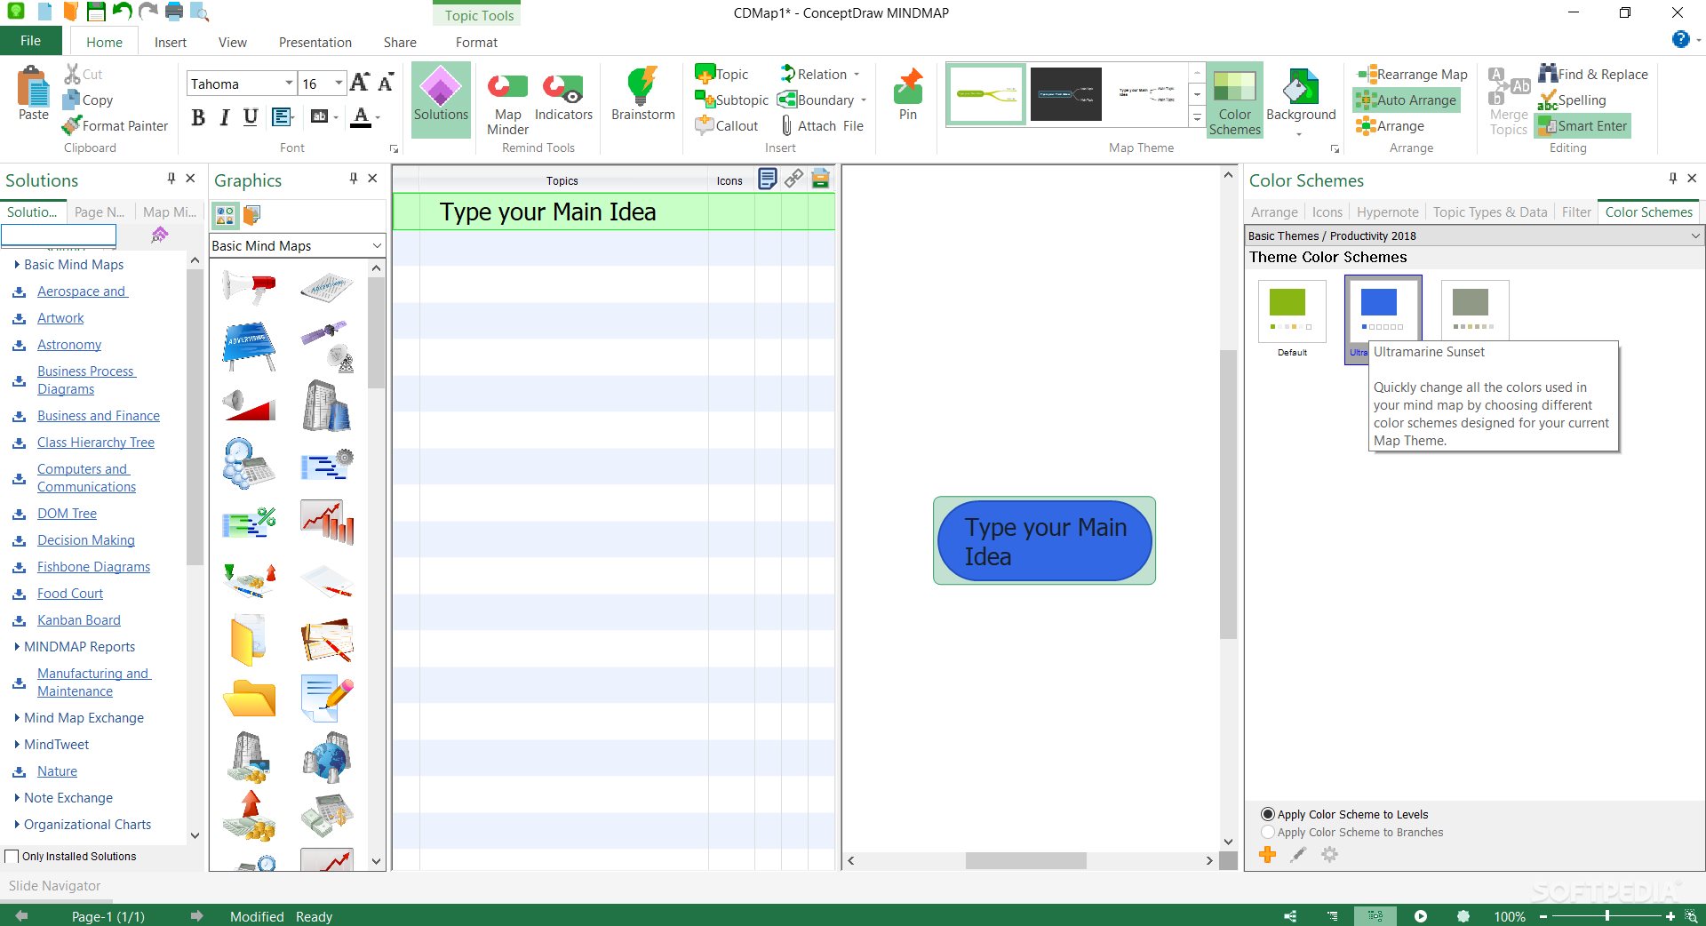The height and width of the screenshot is (926, 1706).
Task: Enable Only Installed Solutions checkbox
Action: tap(12, 857)
